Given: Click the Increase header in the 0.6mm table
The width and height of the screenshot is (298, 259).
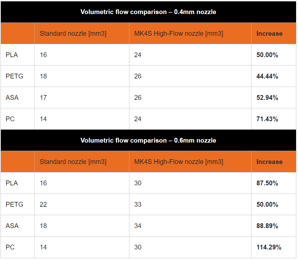Looking at the screenshot, I should (269, 162).
